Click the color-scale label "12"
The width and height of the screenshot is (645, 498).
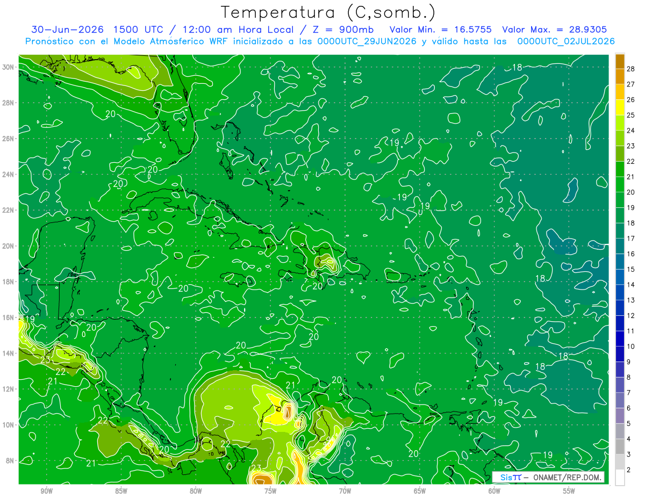[x=631, y=315]
